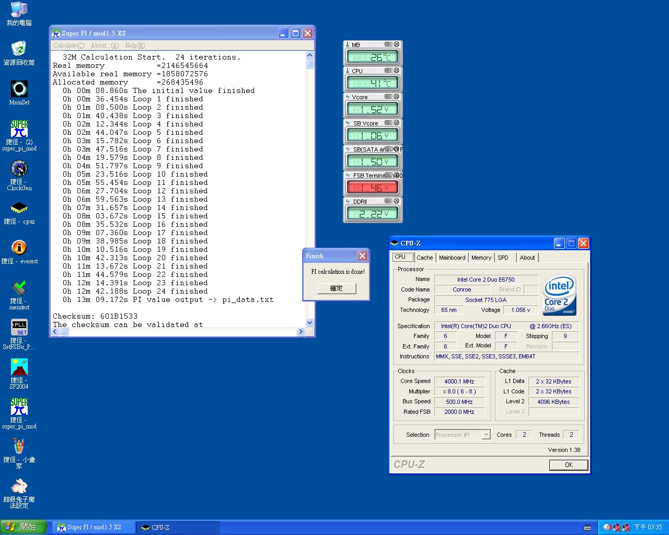The height and width of the screenshot is (535, 669).
Task: Click the MB temperature widget settings icon
Action: coord(388,44)
